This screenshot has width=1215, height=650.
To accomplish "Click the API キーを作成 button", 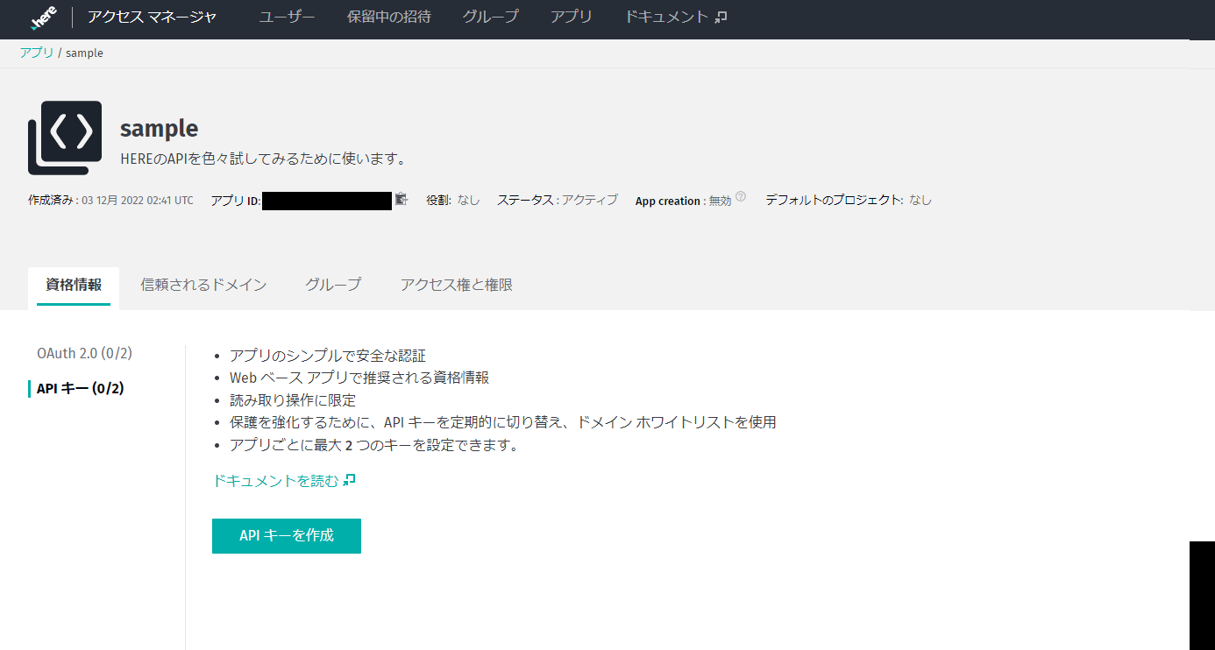I will click(286, 535).
